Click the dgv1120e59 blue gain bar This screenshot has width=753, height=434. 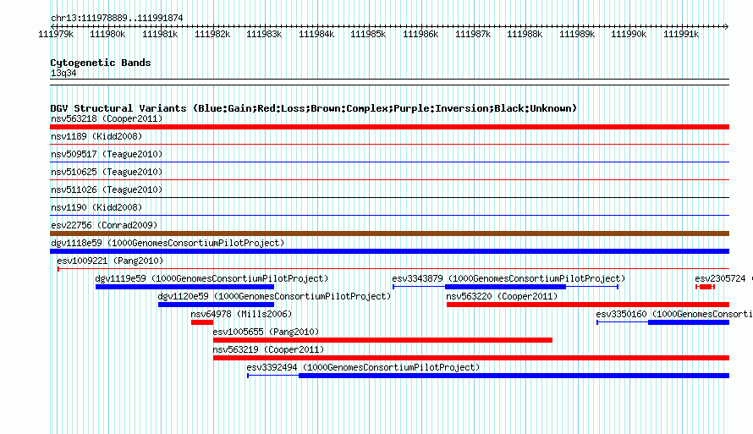click(x=216, y=305)
